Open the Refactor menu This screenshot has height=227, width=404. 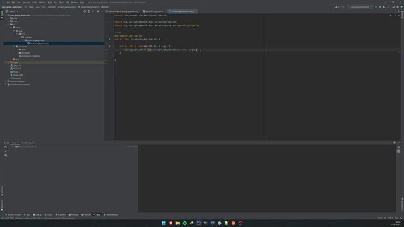pos(42,3)
